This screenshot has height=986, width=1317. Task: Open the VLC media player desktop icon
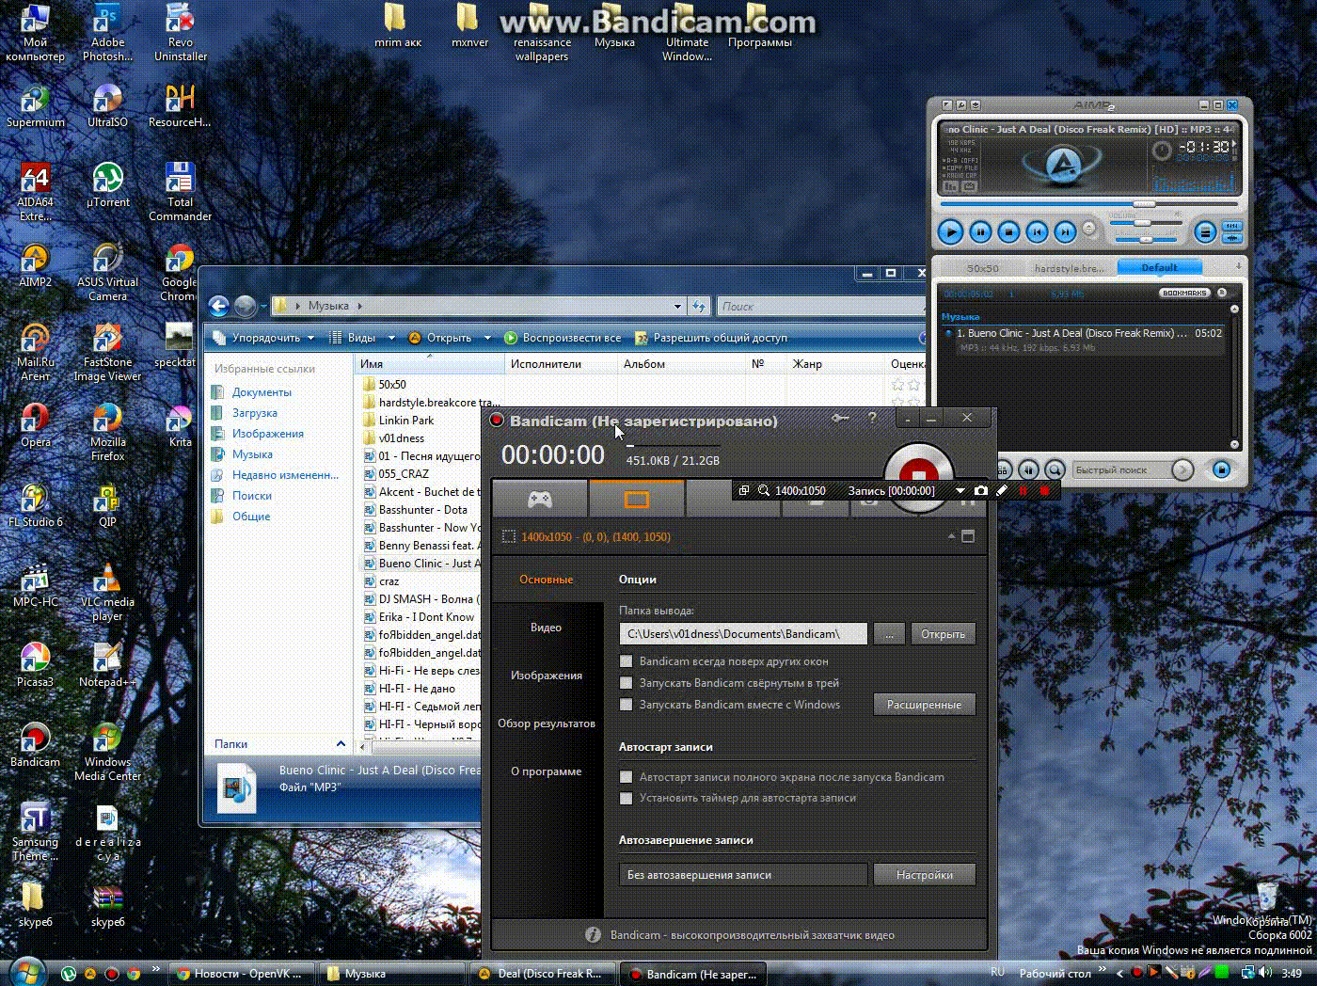[107, 593]
